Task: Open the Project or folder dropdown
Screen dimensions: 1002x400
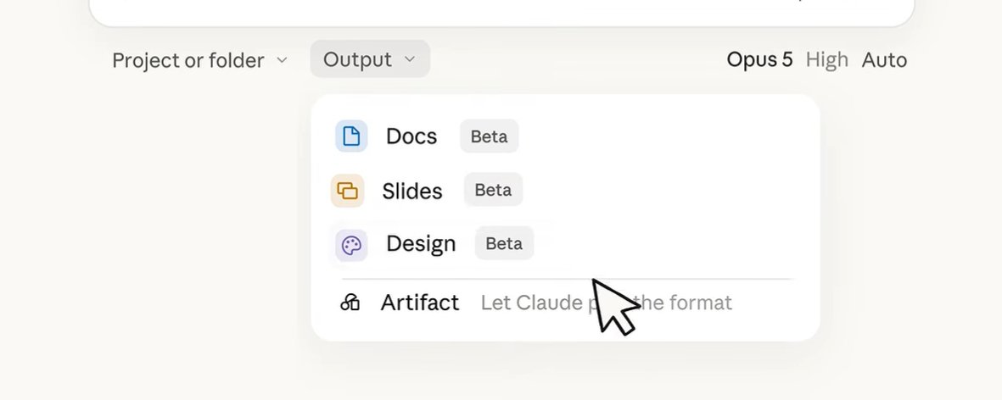Action: 199,60
